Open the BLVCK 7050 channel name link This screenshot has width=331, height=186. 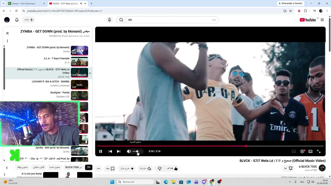coord(309,167)
